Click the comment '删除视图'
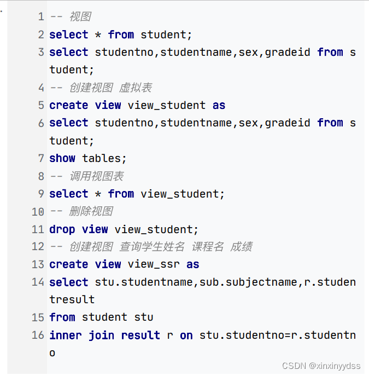 coord(91,211)
